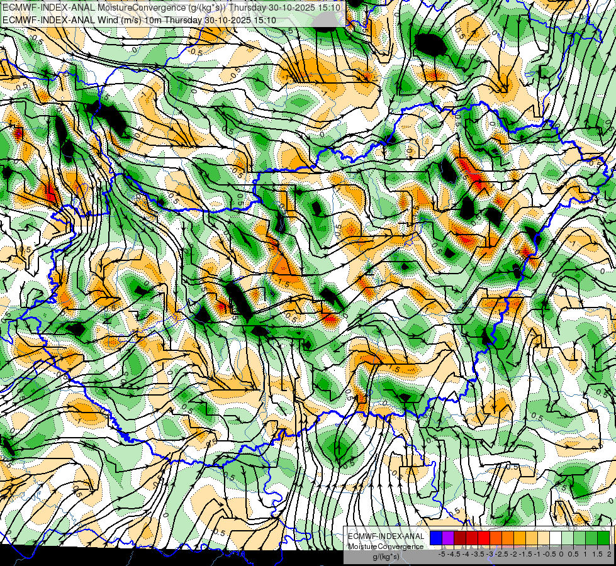Image resolution: width=616 pixels, height=566 pixels.
Task: Click the g/(kg*s) unit label in the legend
Action: point(386,557)
